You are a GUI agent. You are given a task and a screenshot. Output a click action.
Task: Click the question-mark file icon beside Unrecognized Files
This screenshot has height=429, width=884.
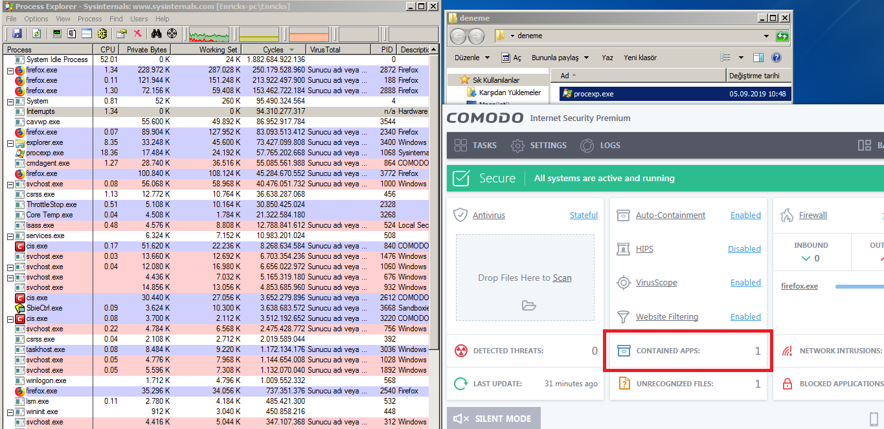point(624,384)
